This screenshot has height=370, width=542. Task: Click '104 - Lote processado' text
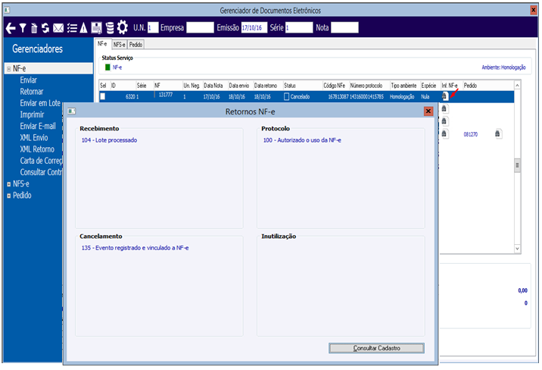[109, 140]
